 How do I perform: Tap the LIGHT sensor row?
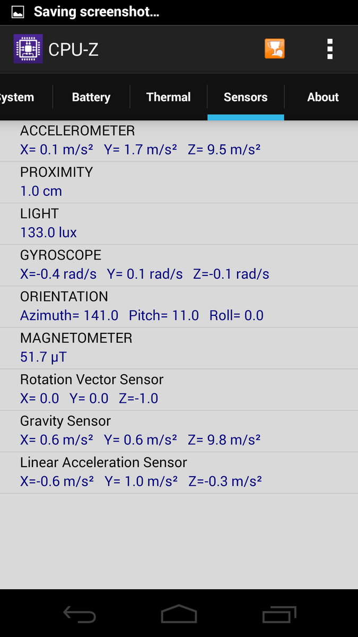pyautogui.click(x=179, y=223)
